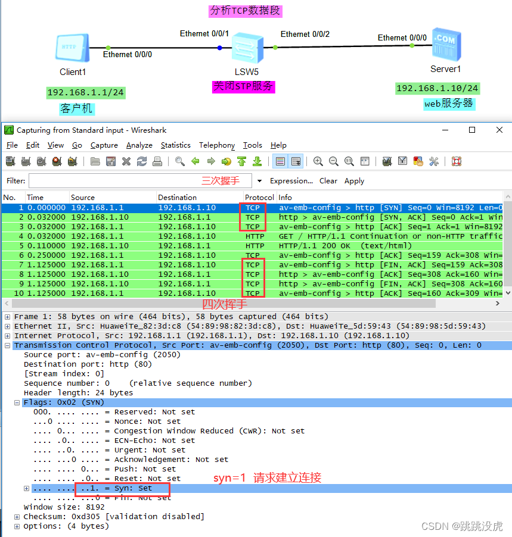Image resolution: width=512 pixels, height=537 pixels.
Task: Expand the Syn: Set flag node
Action: [26, 488]
